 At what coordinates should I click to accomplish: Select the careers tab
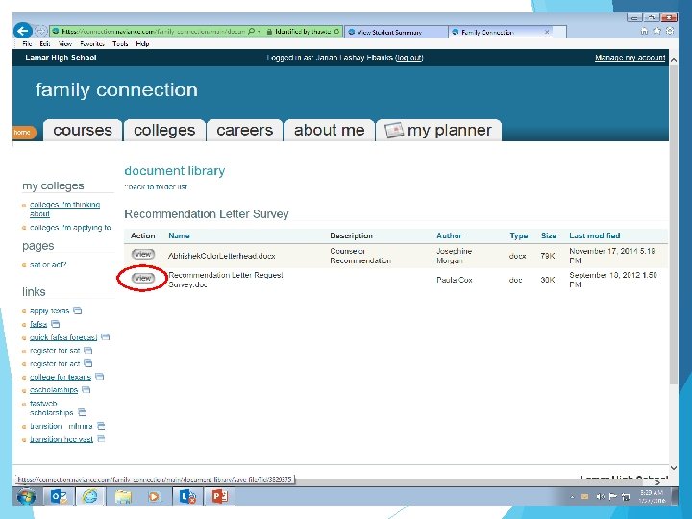[x=245, y=130]
